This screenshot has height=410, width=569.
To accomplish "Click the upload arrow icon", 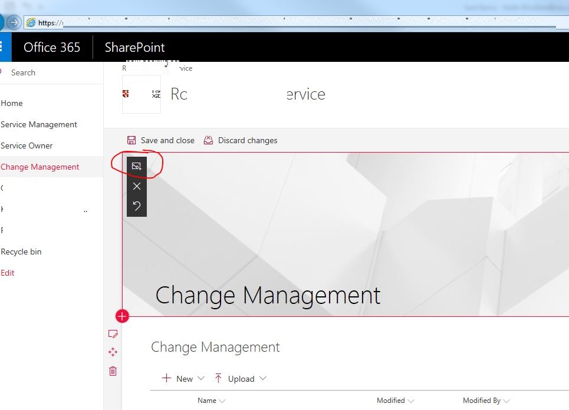I will [218, 378].
